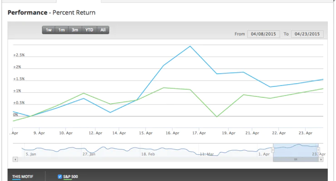Click the THIS MOTIF legend label
This screenshot has height=181, width=336.
tap(23, 176)
